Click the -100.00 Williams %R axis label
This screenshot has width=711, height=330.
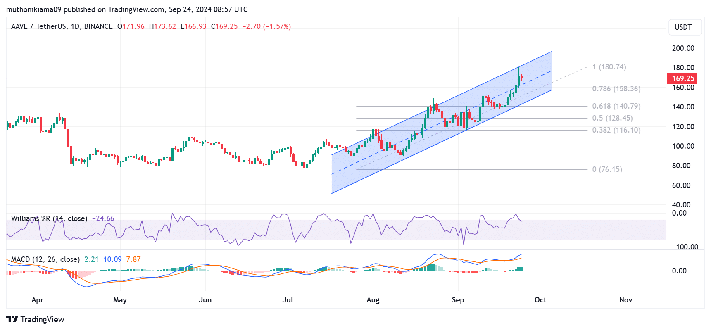click(685, 247)
